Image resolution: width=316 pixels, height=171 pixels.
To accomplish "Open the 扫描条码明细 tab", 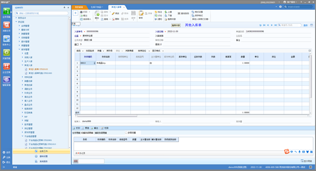I will click(x=87, y=133).
